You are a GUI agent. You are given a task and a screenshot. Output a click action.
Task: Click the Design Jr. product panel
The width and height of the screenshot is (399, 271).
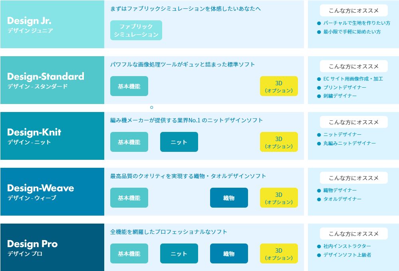pos(52,24)
